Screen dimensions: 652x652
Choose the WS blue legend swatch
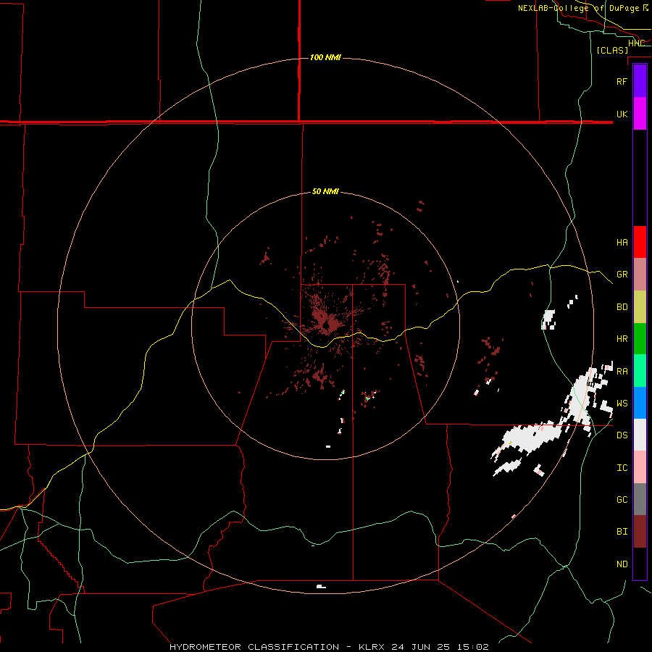click(640, 403)
